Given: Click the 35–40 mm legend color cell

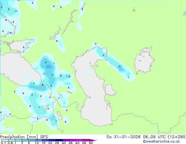Looking at the screenshot, I should click(x=73, y=140).
